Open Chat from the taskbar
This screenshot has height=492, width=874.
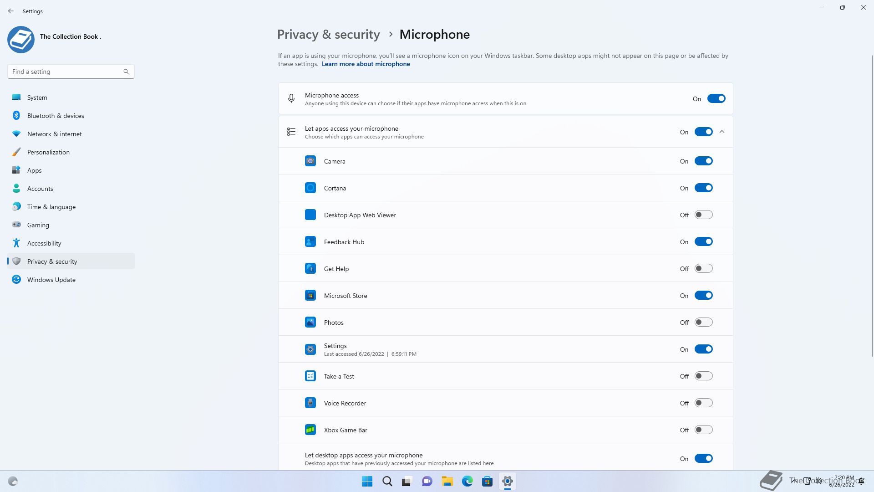(427, 482)
